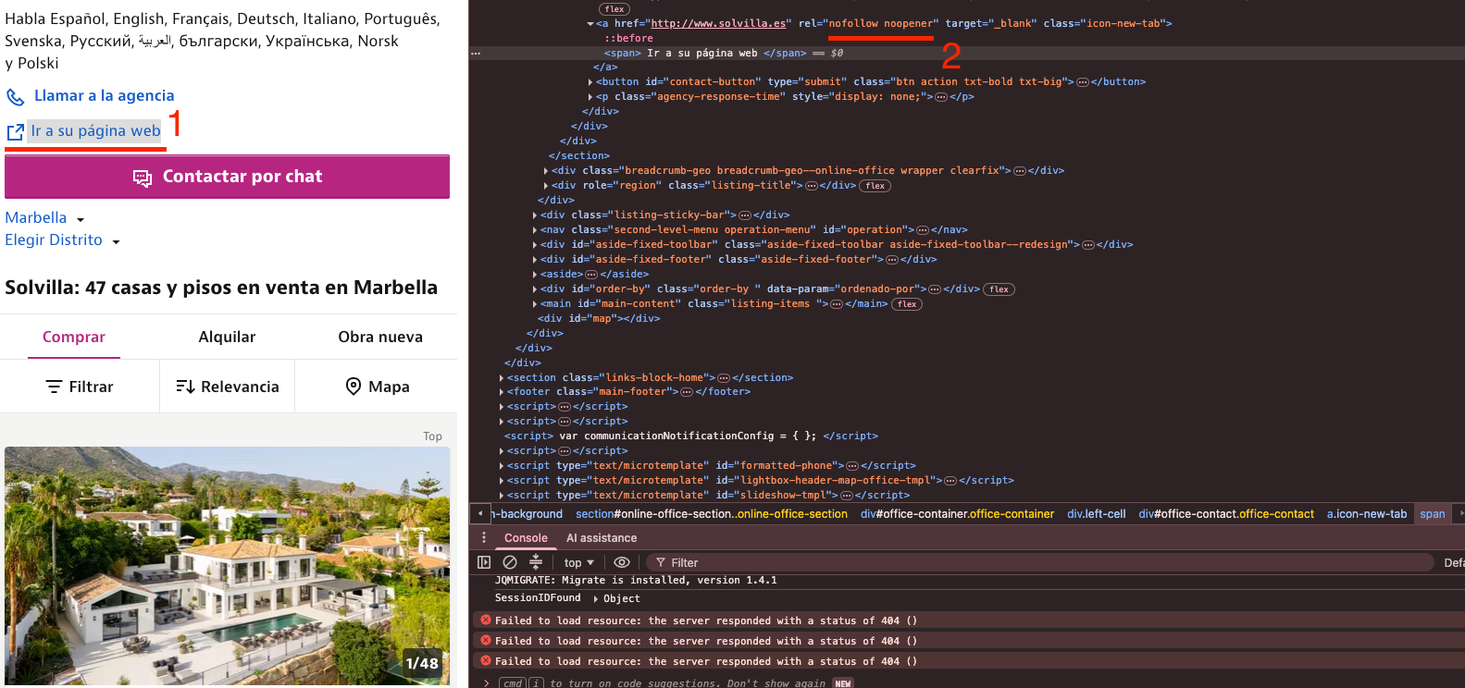
Task: Clear the console
Action: [510, 562]
